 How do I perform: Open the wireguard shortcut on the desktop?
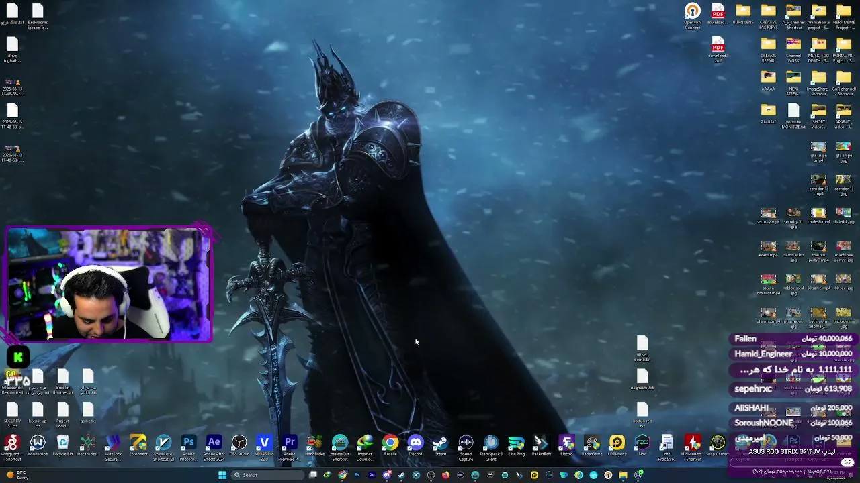(x=12, y=448)
